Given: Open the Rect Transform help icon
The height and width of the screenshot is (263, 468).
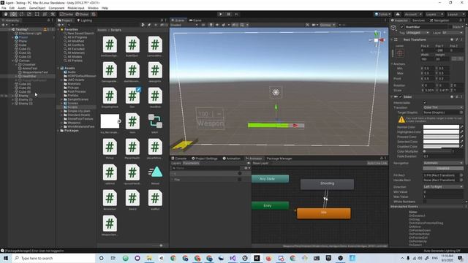Looking at the screenshot, I should point(452,39).
